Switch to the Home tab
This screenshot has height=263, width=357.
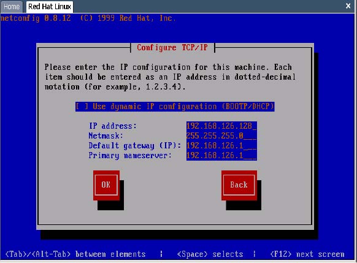coord(12,7)
